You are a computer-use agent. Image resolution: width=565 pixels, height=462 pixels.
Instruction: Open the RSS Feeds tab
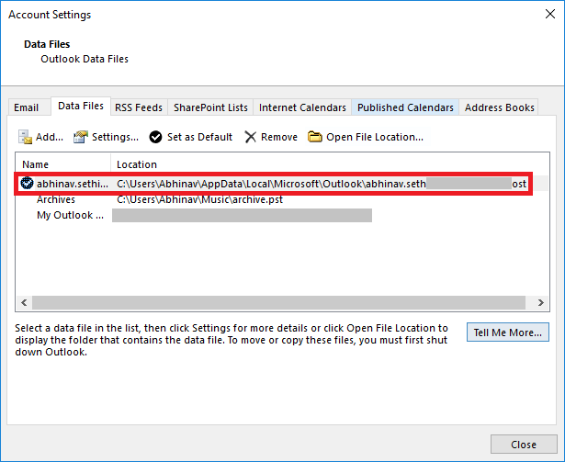pos(139,107)
